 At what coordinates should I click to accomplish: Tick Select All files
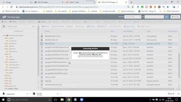[x=102, y=26]
